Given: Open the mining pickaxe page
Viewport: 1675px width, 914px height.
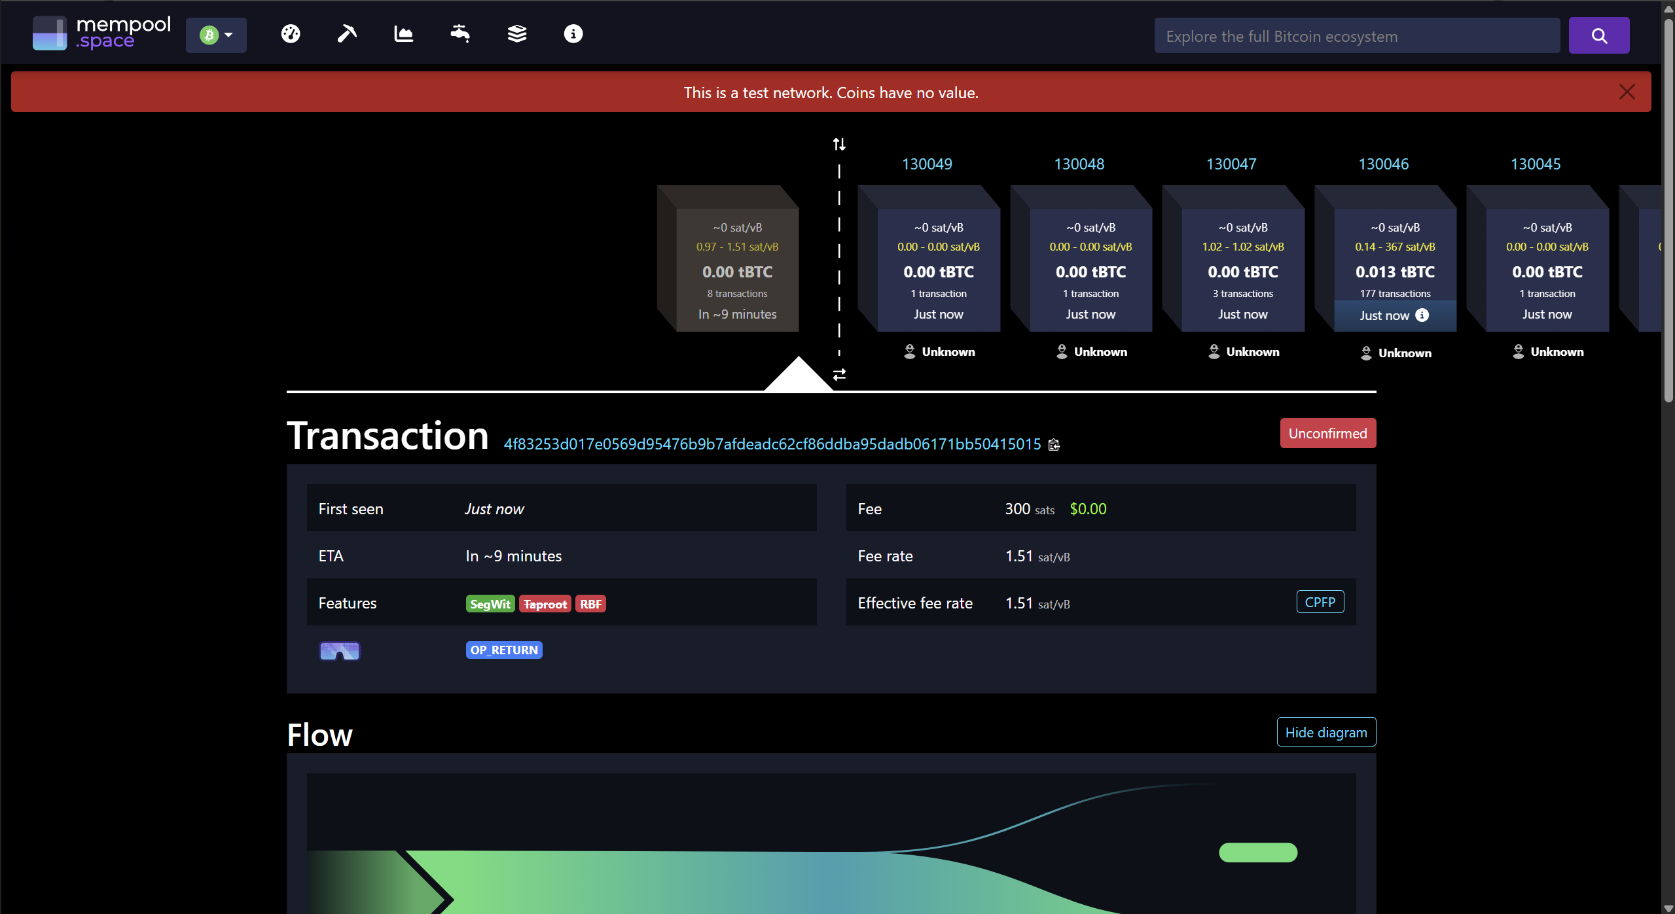Looking at the screenshot, I should point(347,34).
